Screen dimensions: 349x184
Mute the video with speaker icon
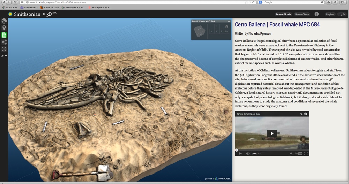[x=247, y=154]
